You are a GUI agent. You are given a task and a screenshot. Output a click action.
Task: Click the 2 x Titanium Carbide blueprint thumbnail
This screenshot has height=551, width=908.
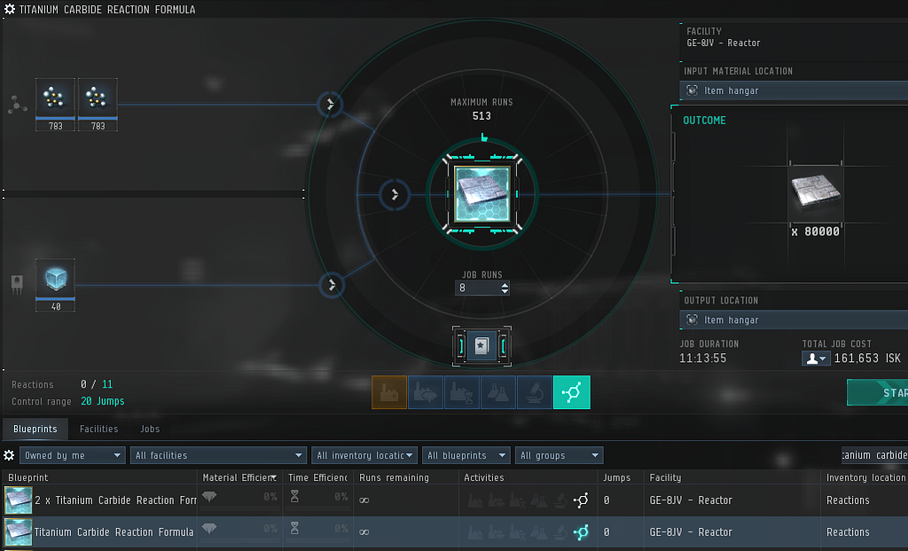pos(18,500)
